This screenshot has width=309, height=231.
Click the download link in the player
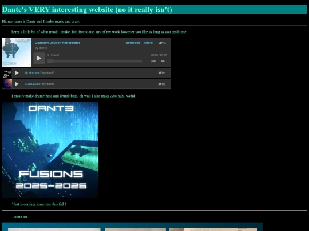click(133, 43)
